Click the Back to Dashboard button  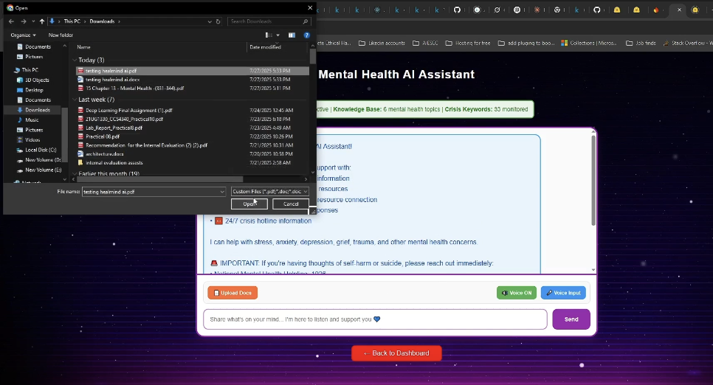(396, 353)
